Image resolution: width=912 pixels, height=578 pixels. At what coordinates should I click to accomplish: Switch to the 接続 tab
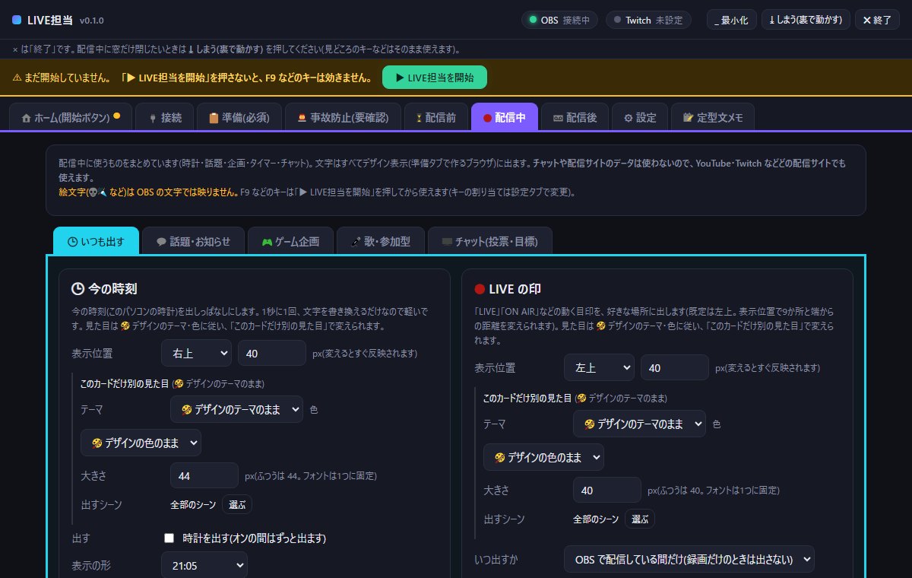tap(164, 118)
